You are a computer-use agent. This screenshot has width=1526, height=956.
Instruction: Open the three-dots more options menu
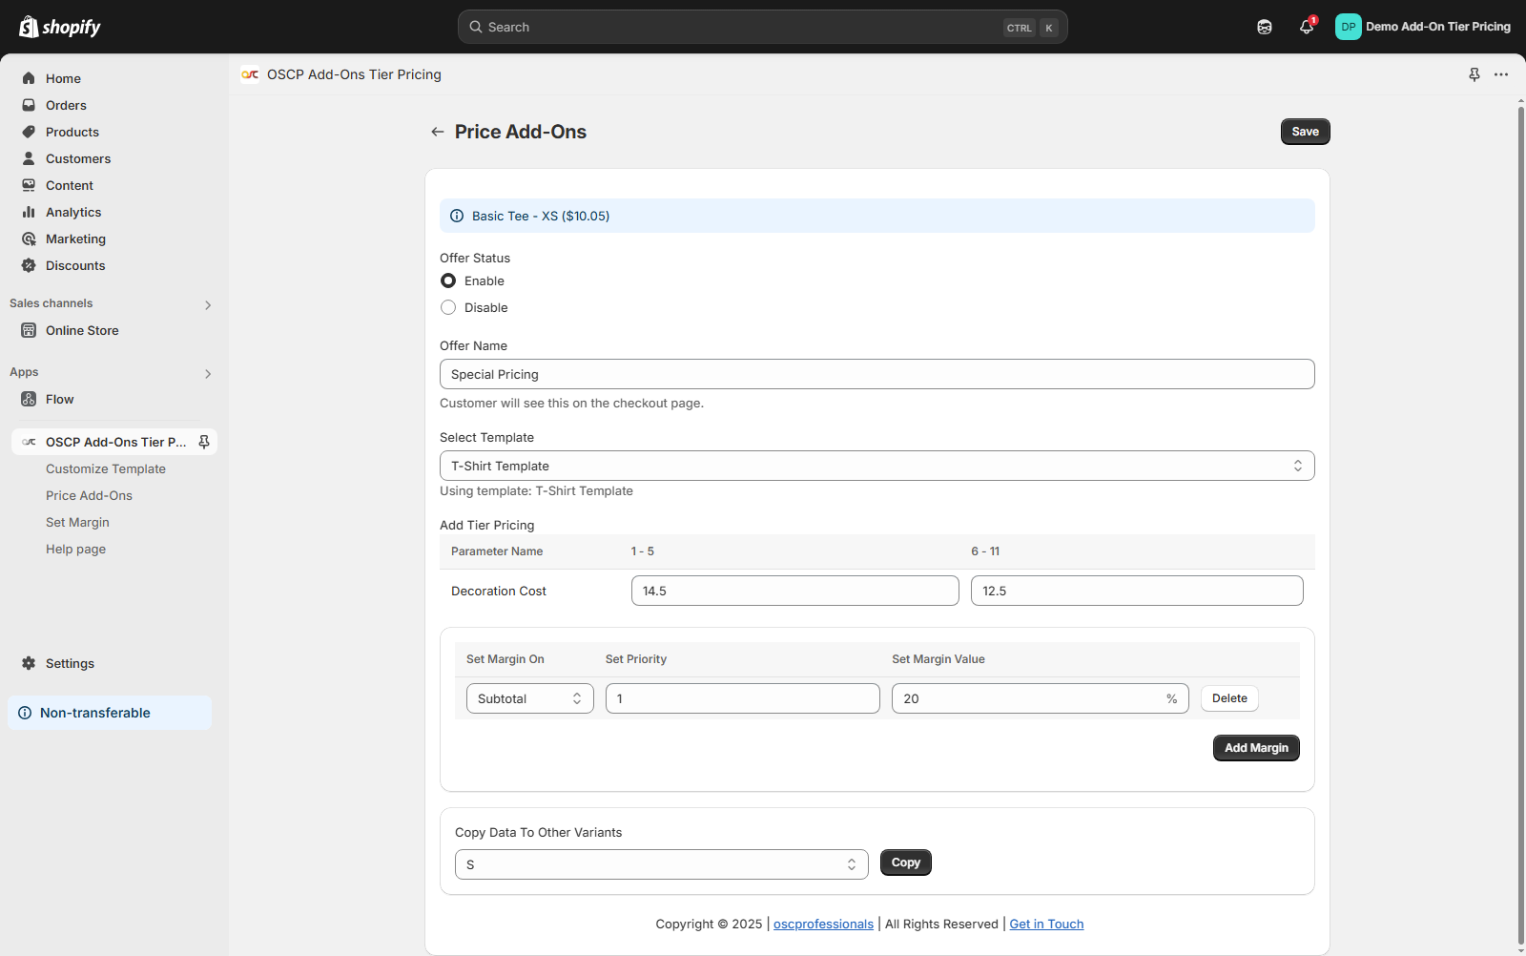(x=1501, y=74)
